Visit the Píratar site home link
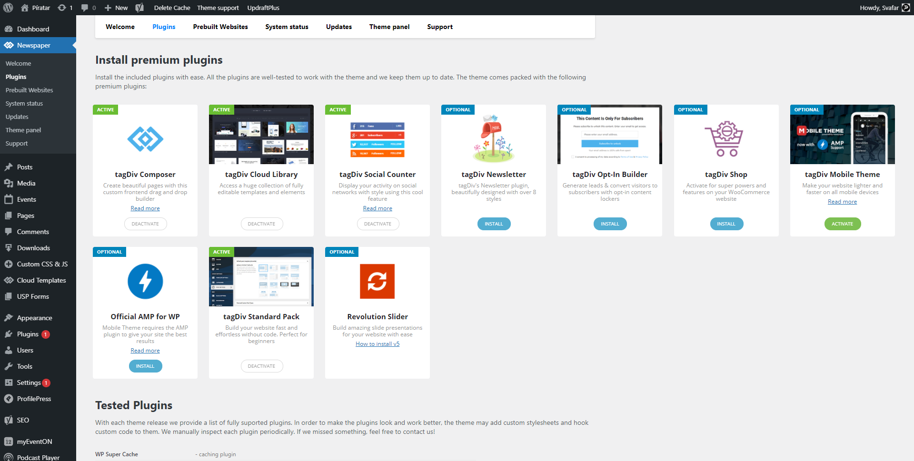 [36, 8]
